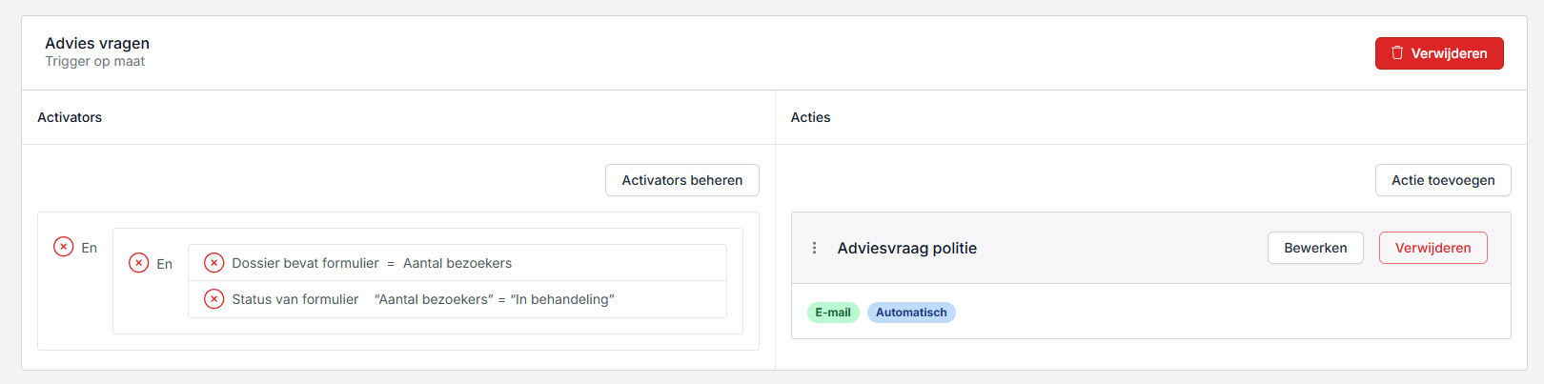Click the blue Automatisch badge
The width and height of the screenshot is (1544, 384).
tap(910, 313)
